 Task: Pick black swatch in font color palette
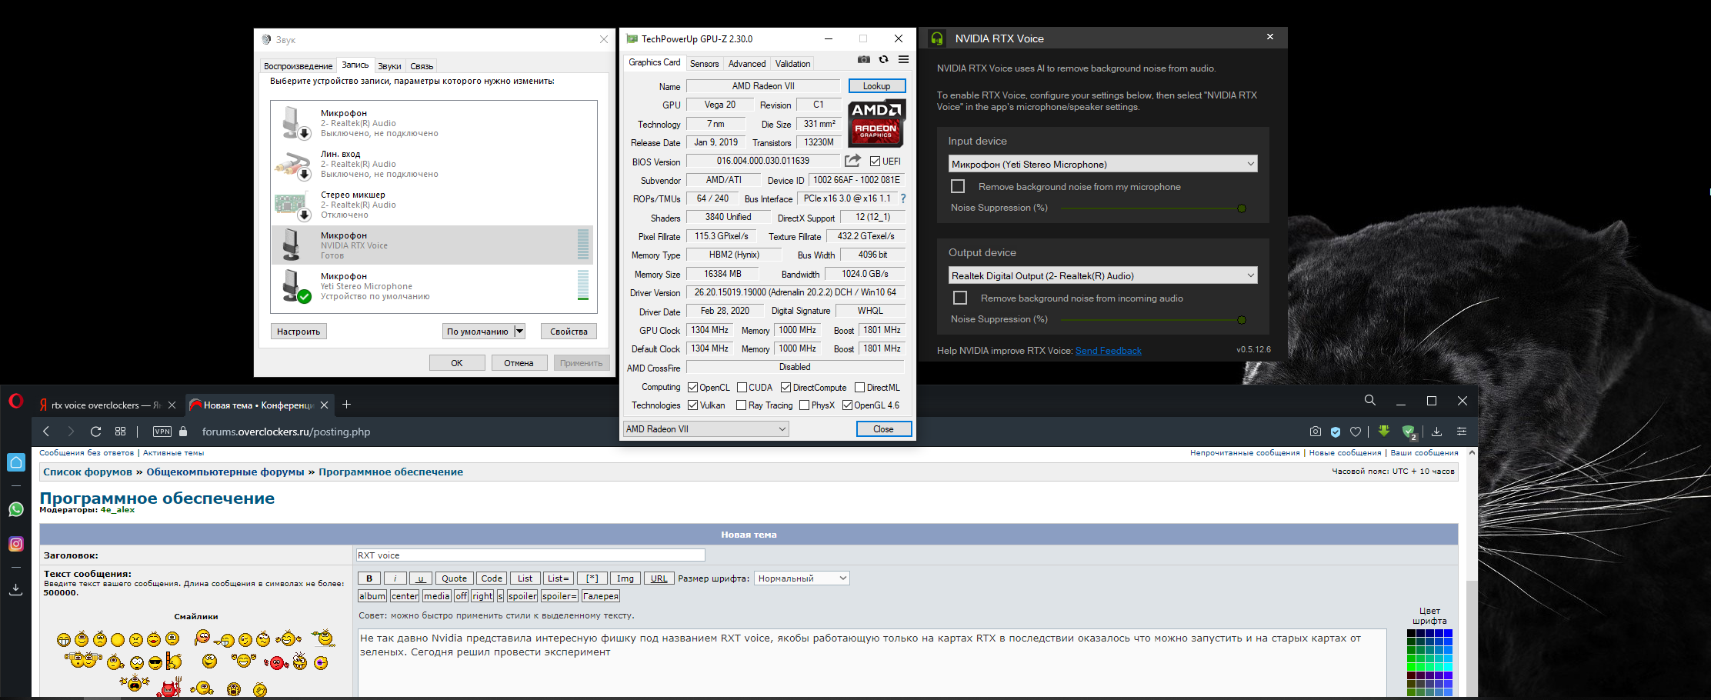pos(1412,634)
